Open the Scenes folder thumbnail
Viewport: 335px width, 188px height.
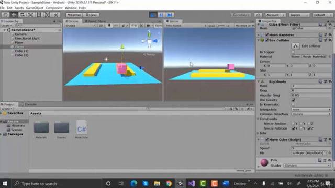click(x=61, y=127)
